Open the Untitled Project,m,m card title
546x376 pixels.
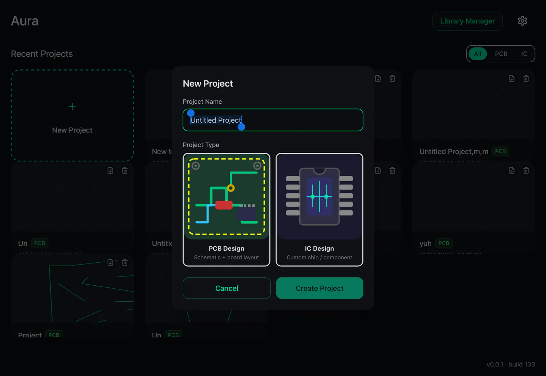click(x=454, y=152)
